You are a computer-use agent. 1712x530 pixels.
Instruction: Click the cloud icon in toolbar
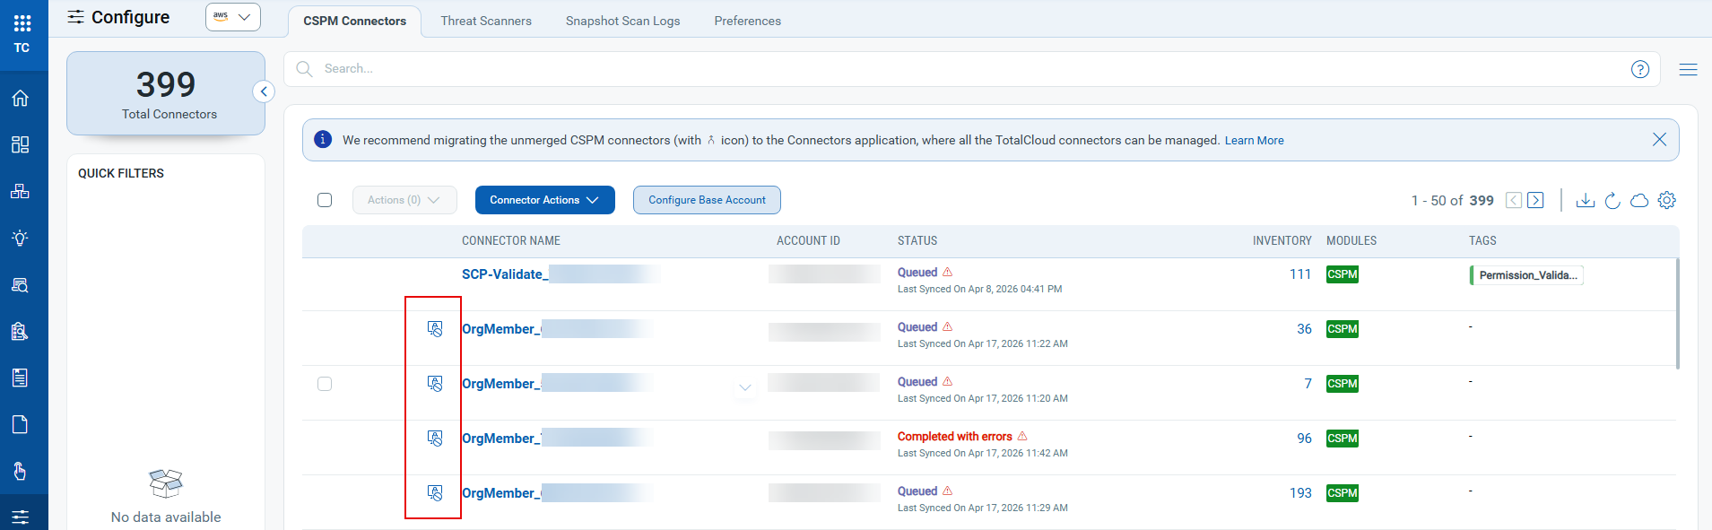click(x=1639, y=200)
